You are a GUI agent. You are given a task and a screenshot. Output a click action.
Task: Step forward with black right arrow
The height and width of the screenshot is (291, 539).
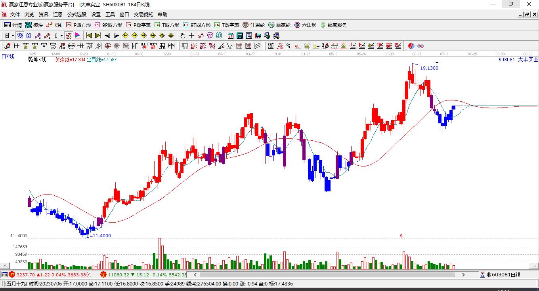tap(116, 36)
